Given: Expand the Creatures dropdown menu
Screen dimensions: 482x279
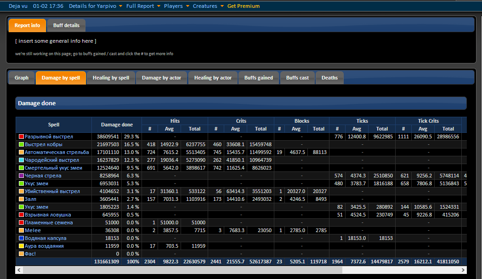Looking at the screenshot, I should (x=208, y=6).
